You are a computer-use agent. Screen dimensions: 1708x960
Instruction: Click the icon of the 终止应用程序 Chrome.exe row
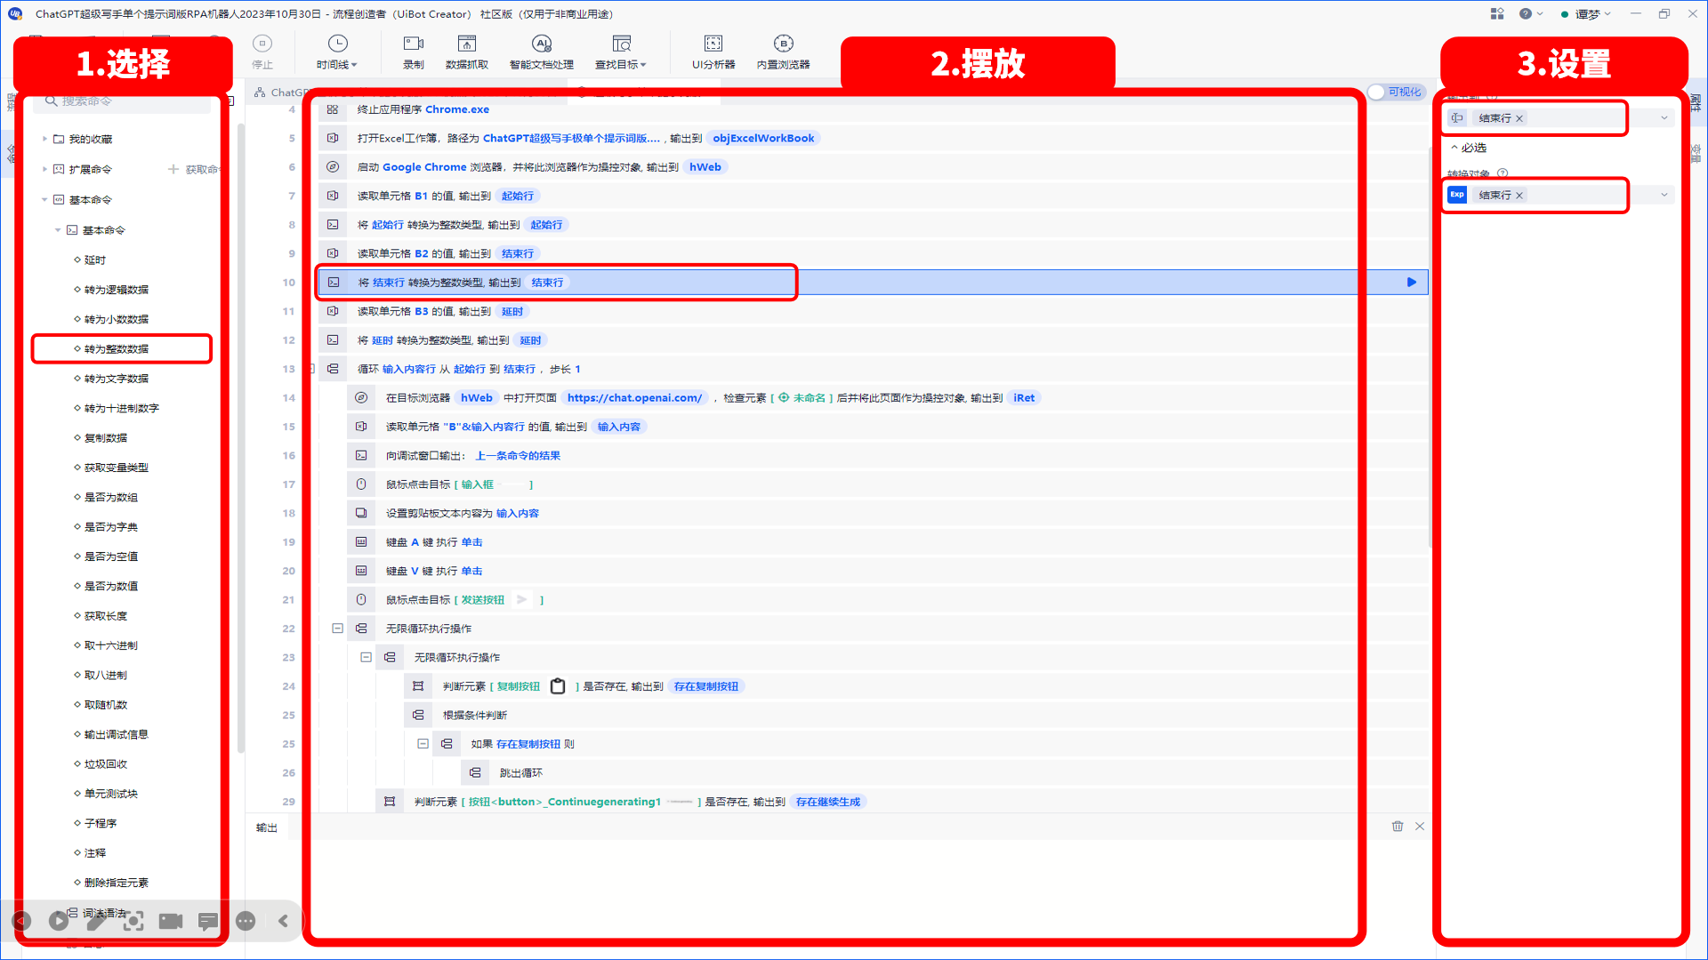tap(333, 109)
